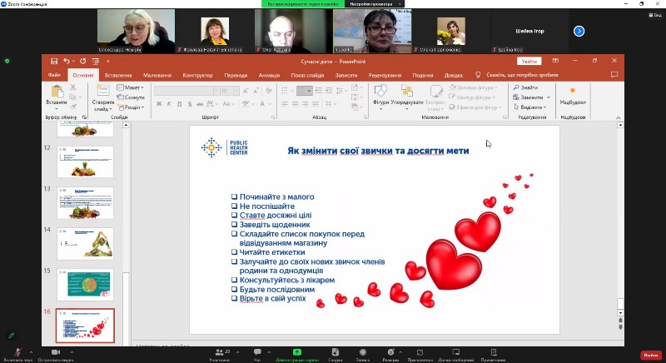Show next video participants with blue arrow
Viewport: 666px width, 363px height.
579,31
